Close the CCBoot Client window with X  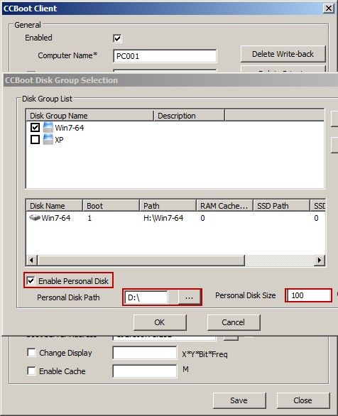(x=329, y=9)
